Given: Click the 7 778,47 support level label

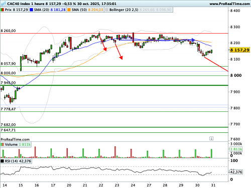Looking at the screenshot, I should [8, 109].
